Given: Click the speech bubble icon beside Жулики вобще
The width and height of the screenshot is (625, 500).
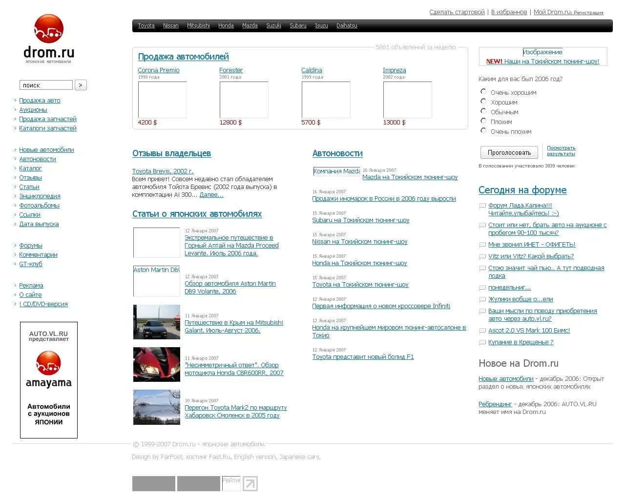Looking at the screenshot, I should (482, 299).
